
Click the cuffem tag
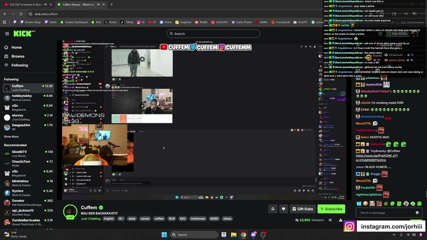coord(159,219)
